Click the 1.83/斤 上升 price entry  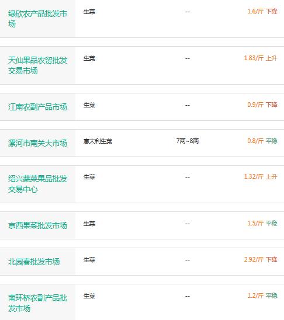tap(261, 58)
